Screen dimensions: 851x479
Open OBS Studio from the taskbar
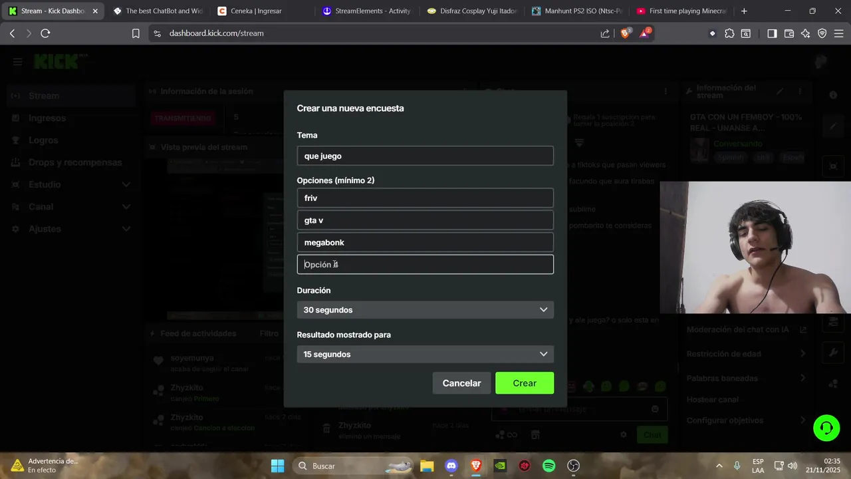point(574,466)
